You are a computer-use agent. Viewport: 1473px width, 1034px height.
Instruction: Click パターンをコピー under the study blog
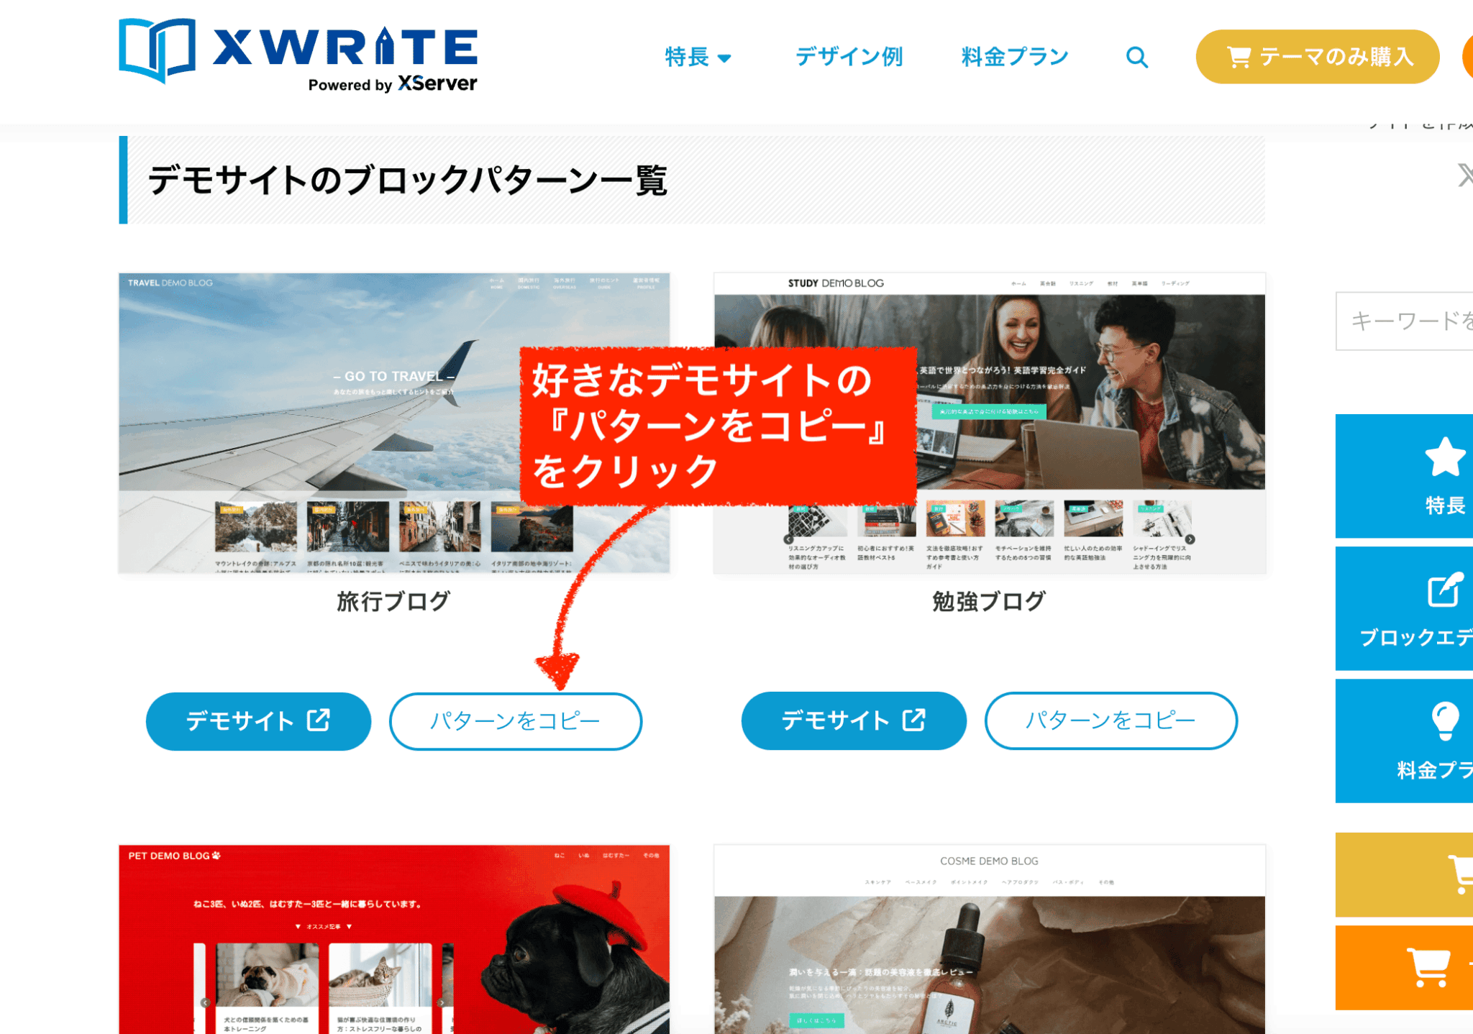(x=1111, y=721)
